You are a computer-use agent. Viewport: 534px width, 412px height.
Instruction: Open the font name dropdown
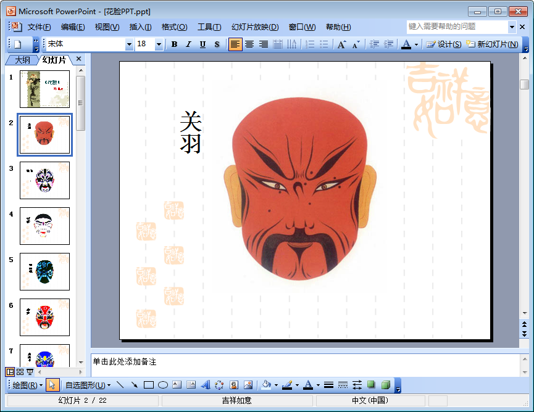pyautogui.click(x=129, y=44)
